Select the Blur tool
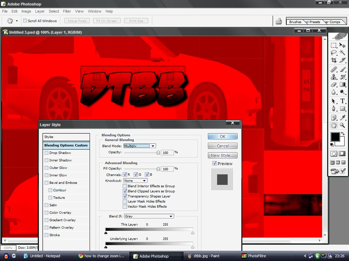This screenshot has width=349, height=261. click(x=333, y=92)
